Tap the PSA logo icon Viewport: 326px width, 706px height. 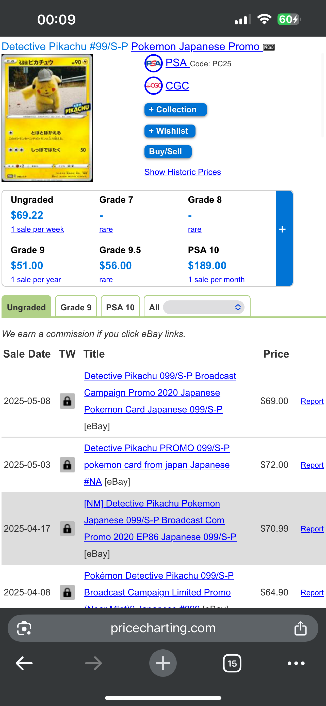pyautogui.click(x=153, y=63)
